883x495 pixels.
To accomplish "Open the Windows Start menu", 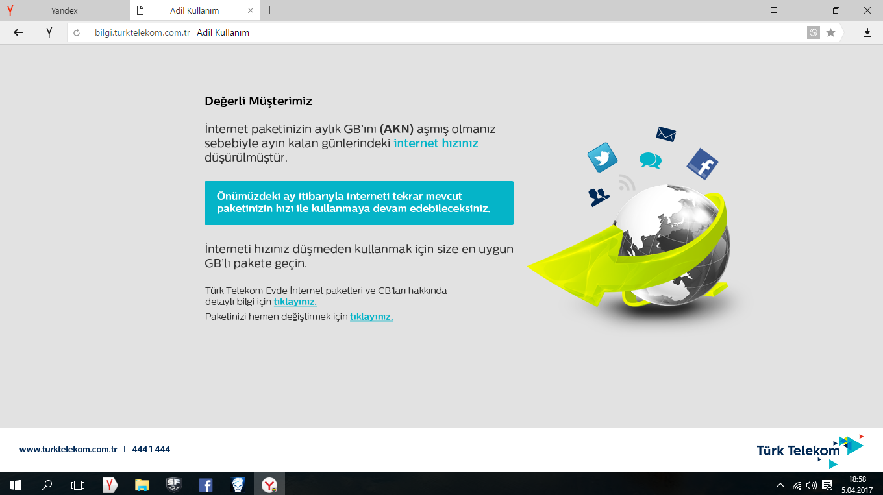I will 14,484.
